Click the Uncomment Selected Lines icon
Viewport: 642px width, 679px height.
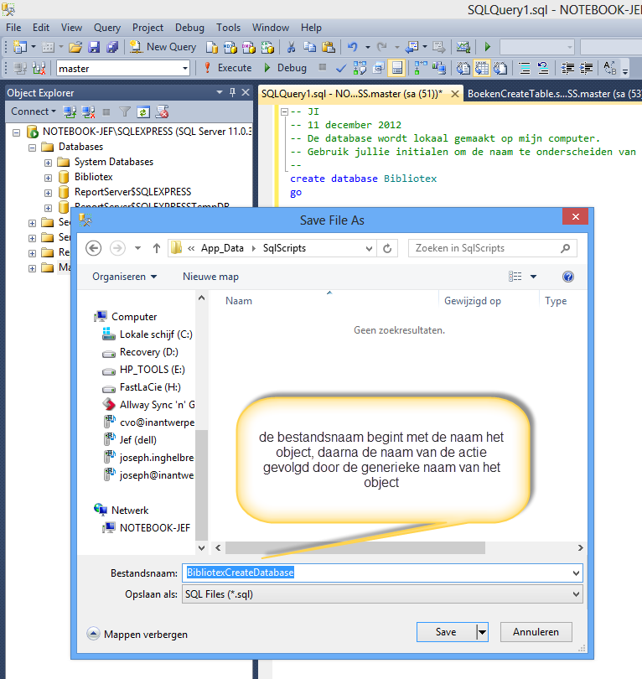[543, 69]
